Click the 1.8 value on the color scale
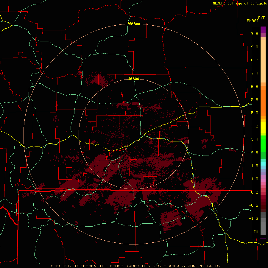The width and height of the screenshot is (268, 268). [255, 166]
